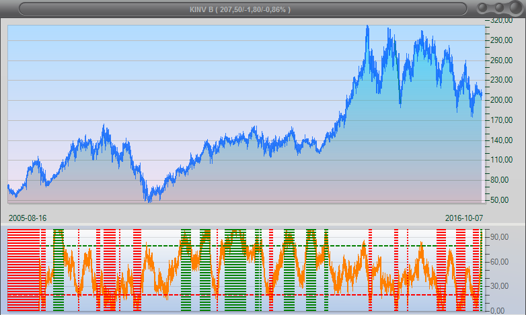
Task: Click the 200,00 price axis label
Action: tap(502, 100)
